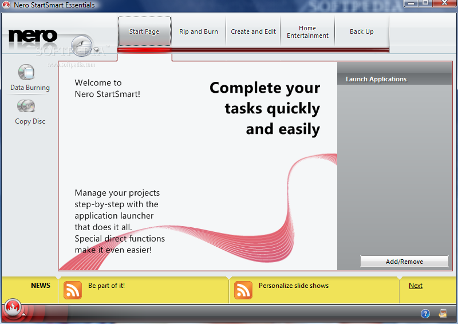
Task: Close the Nero StartSmart Essentials window
Action: [x=444, y=3]
